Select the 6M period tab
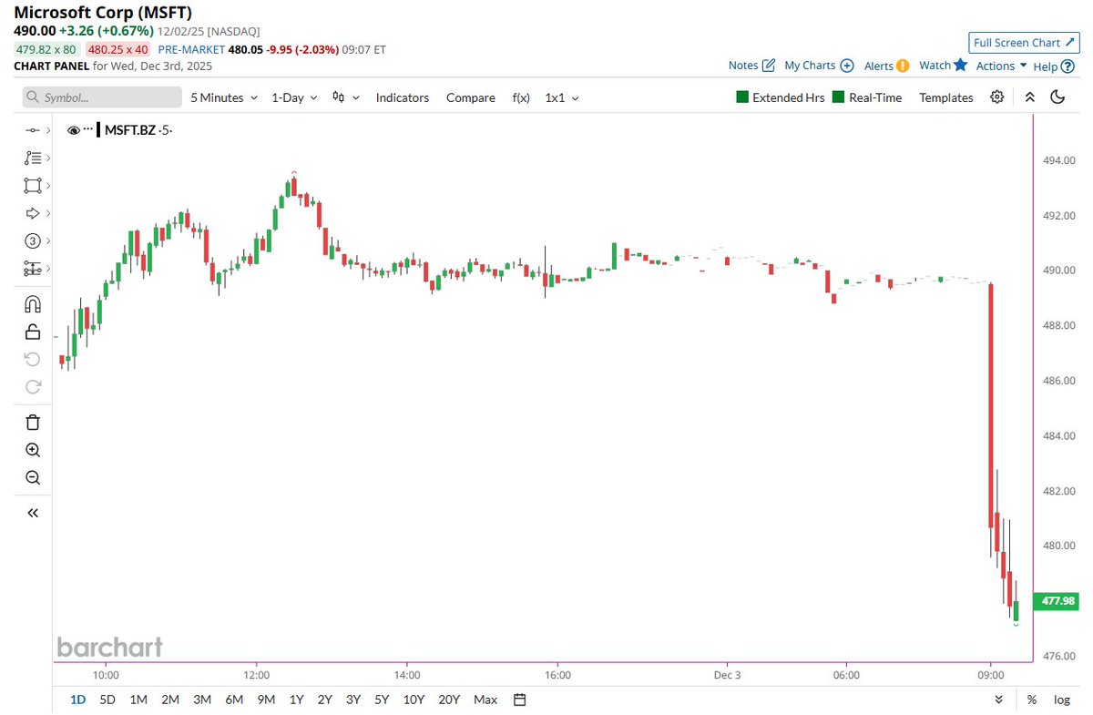The image size is (1093, 715). [x=234, y=700]
